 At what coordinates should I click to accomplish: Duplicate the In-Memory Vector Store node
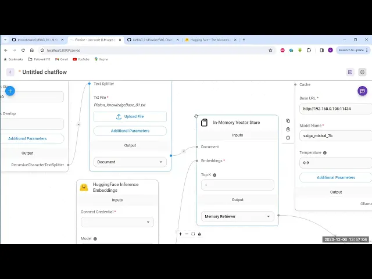[x=288, y=121]
